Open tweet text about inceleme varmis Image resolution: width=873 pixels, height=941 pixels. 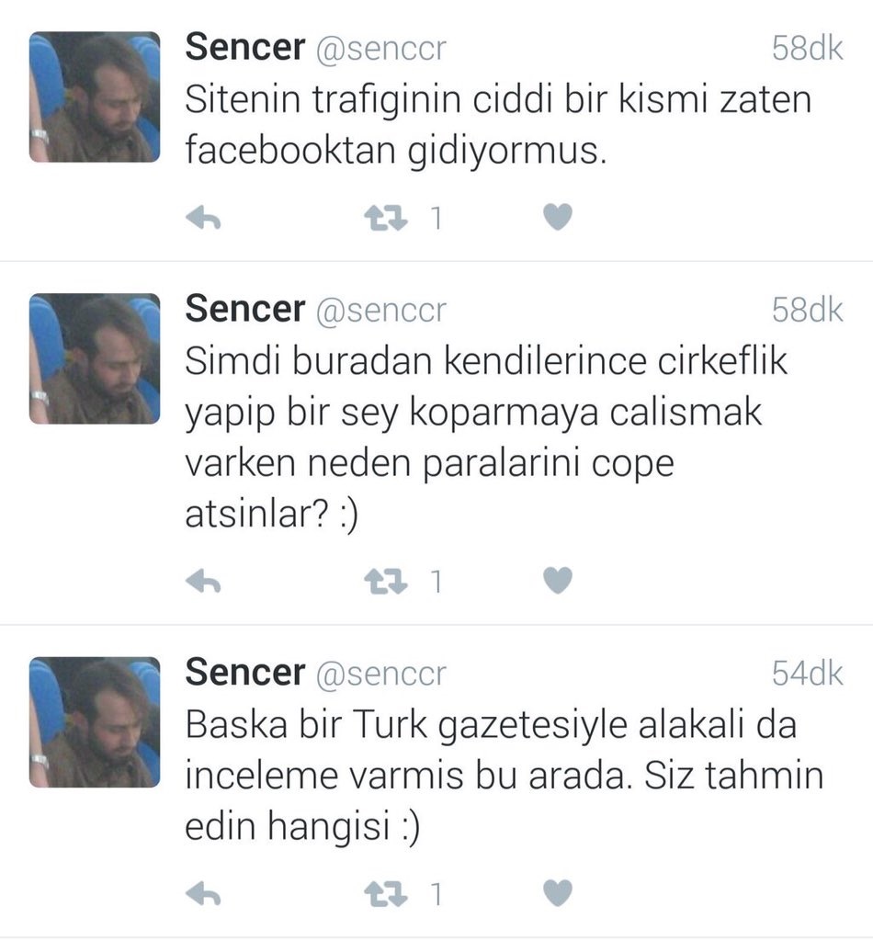coord(504,776)
